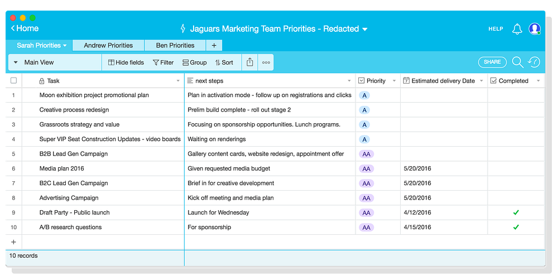Uncheck Completed for A/B research questions

coord(516,227)
